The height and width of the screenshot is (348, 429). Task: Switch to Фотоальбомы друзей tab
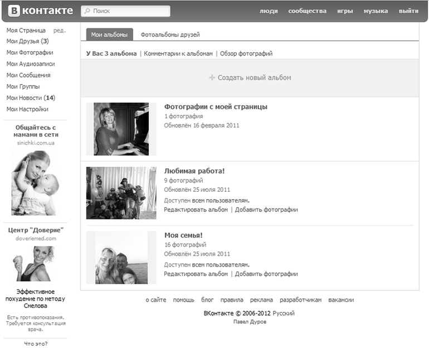pos(170,35)
